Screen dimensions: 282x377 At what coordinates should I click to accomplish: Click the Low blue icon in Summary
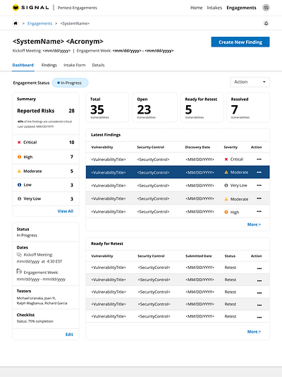pyautogui.click(x=19, y=185)
